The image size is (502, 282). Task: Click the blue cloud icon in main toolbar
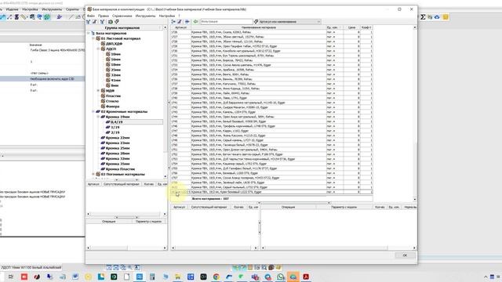pyautogui.click(x=437, y=17)
